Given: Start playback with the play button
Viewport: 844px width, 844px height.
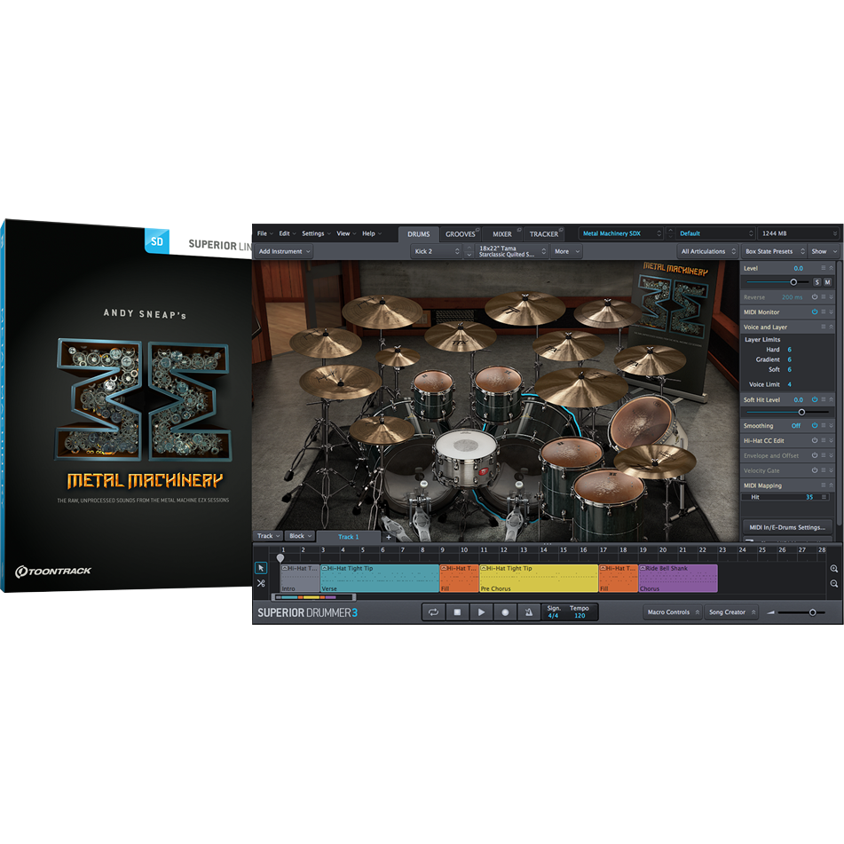Looking at the screenshot, I should (x=481, y=612).
